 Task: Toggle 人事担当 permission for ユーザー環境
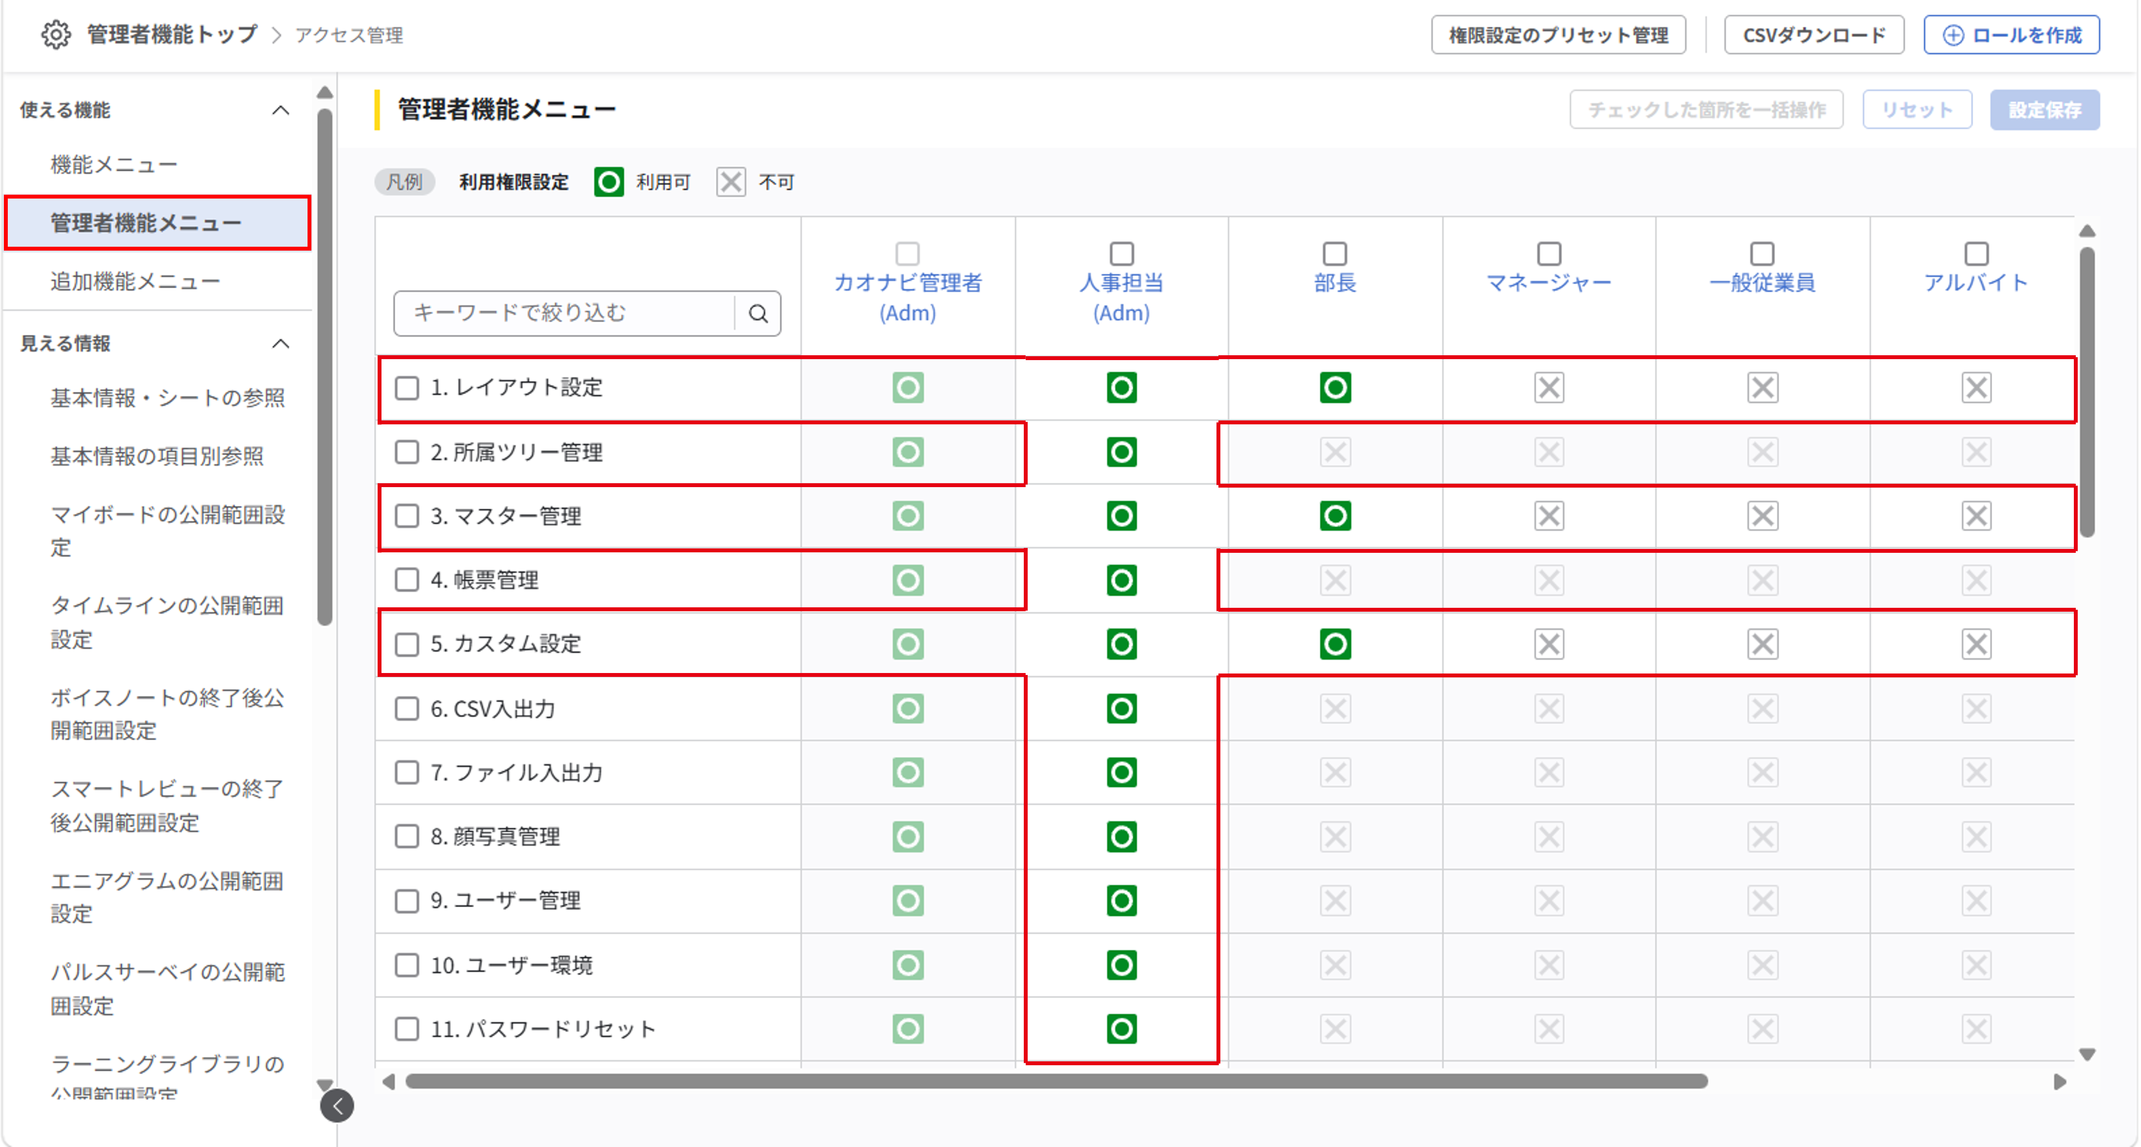pyautogui.click(x=1121, y=965)
